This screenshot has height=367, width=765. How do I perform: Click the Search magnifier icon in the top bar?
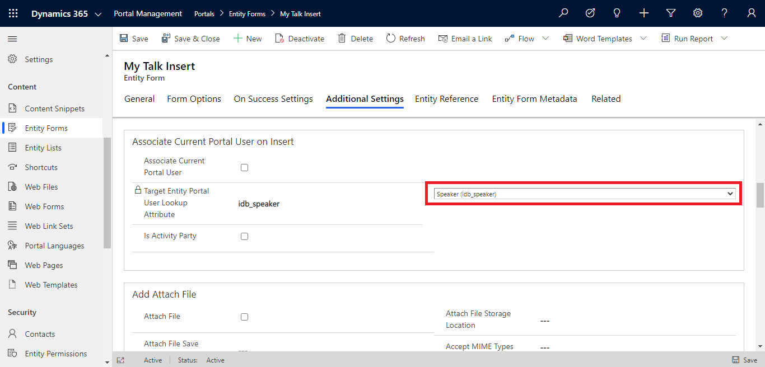(563, 13)
